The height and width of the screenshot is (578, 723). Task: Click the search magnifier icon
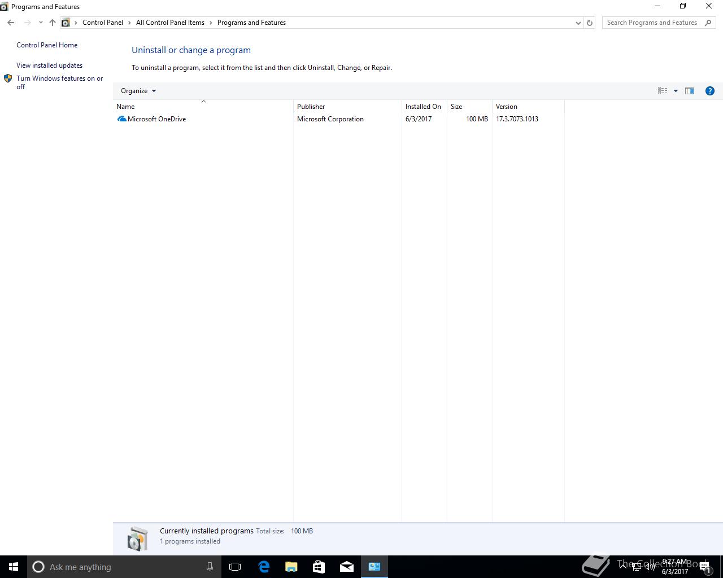coord(708,23)
